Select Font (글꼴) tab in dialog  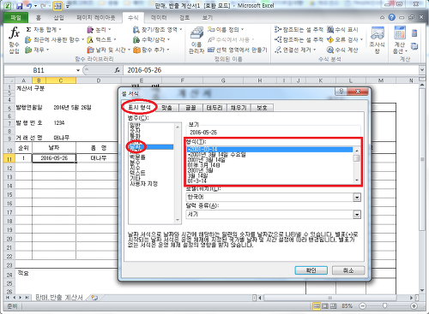pos(190,108)
